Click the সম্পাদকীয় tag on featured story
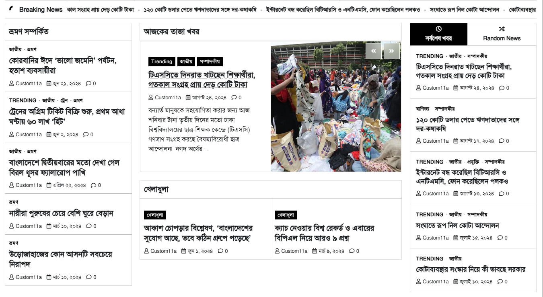This screenshot has width=543, height=297. pyautogui.click(x=210, y=61)
